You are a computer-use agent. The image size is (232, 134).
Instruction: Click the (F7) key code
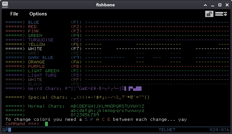tap(76, 49)
